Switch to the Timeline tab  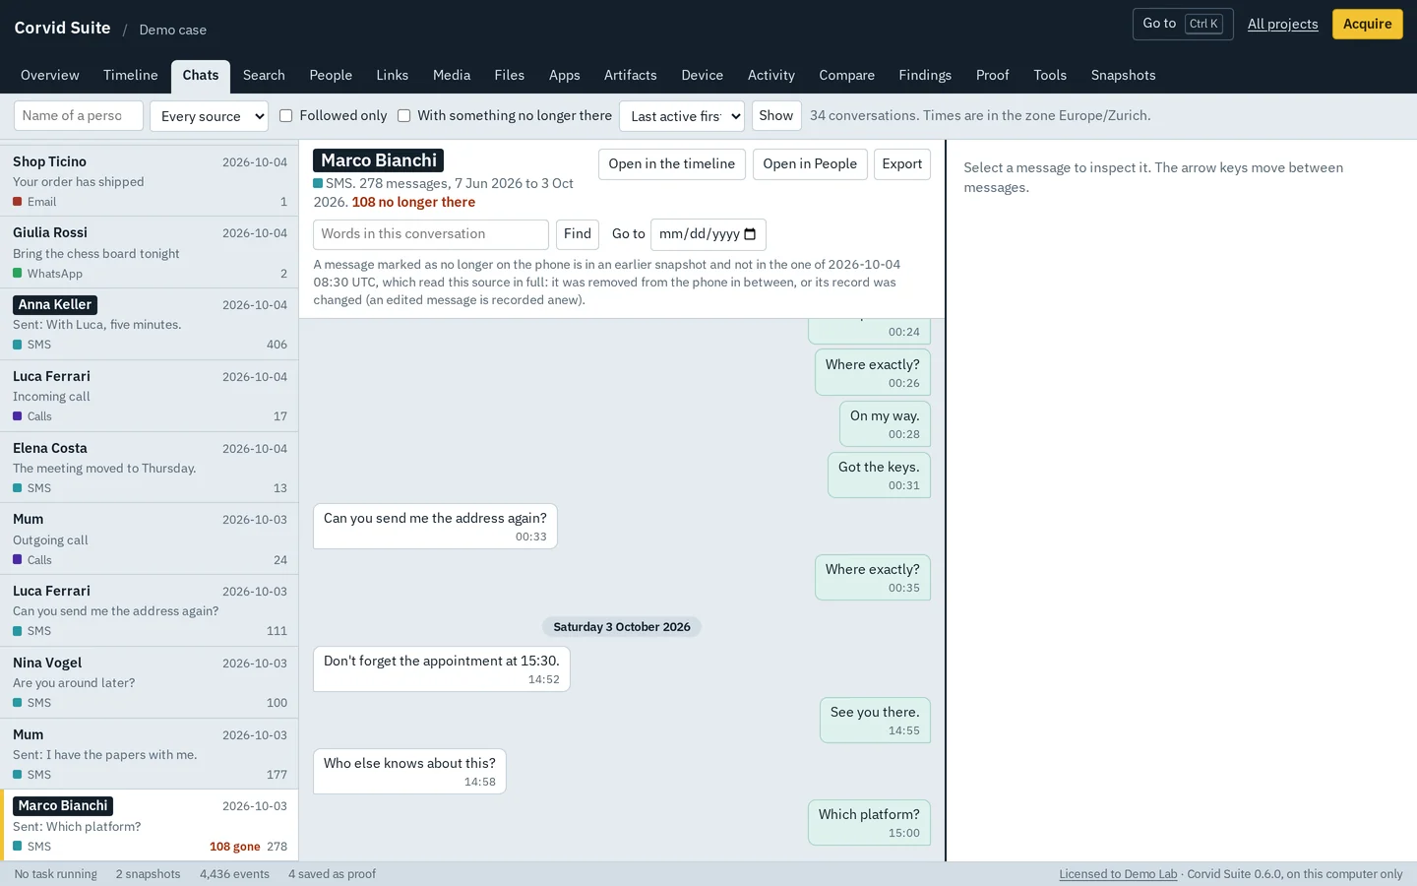coord(131,76)
